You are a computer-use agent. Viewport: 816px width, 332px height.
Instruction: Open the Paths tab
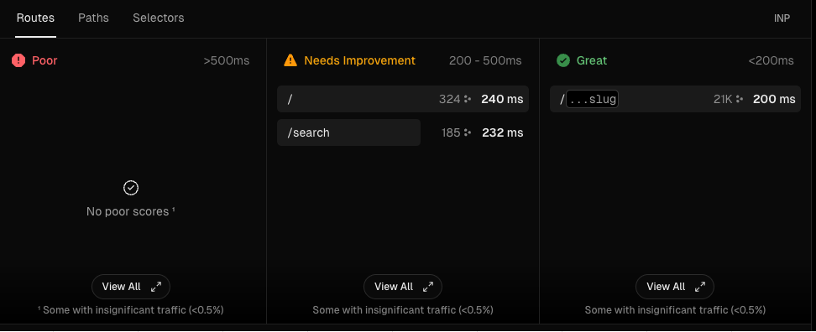94,18
